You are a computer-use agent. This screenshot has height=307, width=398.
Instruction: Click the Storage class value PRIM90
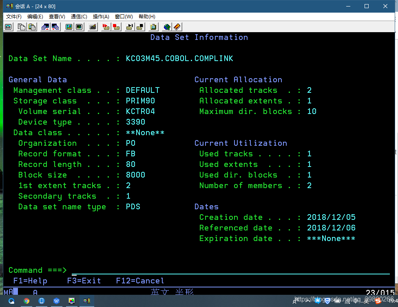tap(140, 101)
